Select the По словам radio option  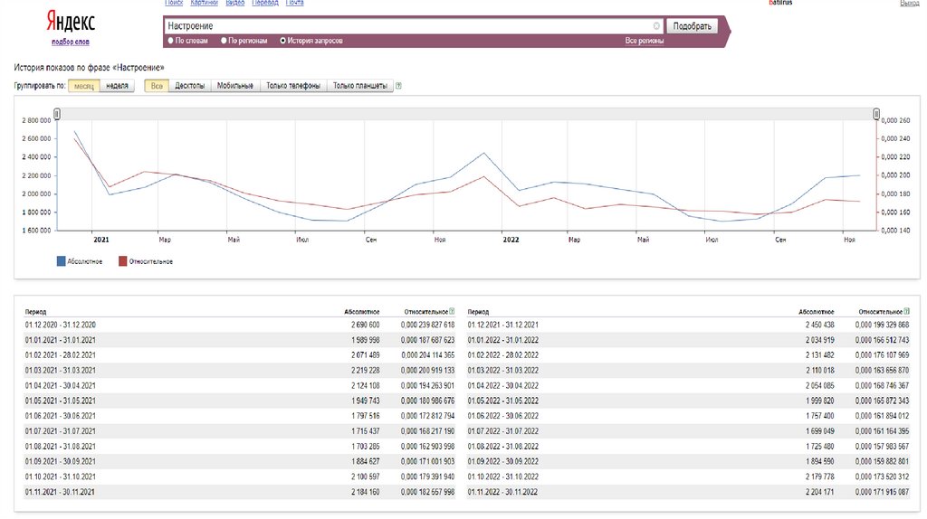tap(170, 41)
